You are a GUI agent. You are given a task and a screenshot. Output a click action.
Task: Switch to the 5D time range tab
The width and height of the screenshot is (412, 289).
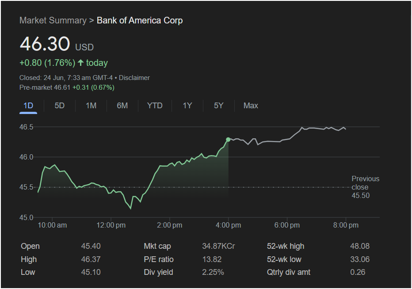tap(59, 106)
